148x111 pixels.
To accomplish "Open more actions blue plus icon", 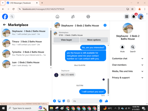I will pyautogui.click(x=54, y=101).
